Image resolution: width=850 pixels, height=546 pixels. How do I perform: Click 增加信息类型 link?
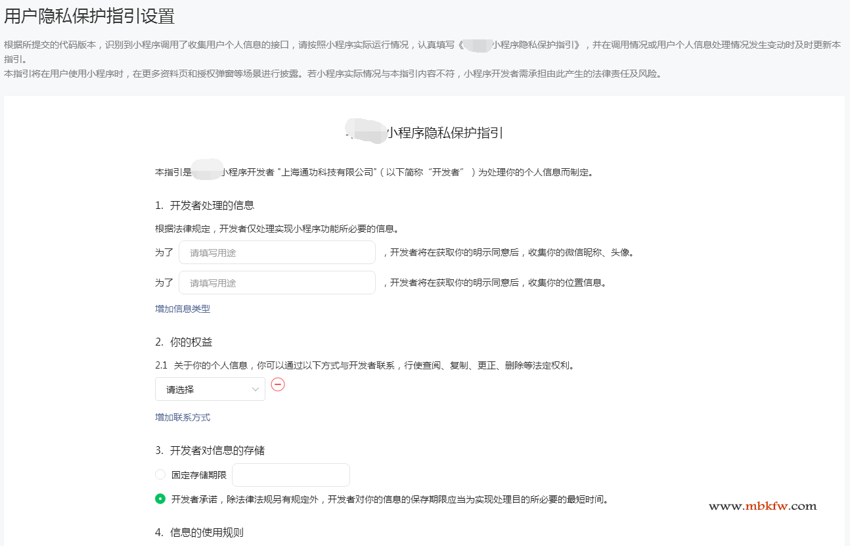pyautogui.click(x=183, y=309)
